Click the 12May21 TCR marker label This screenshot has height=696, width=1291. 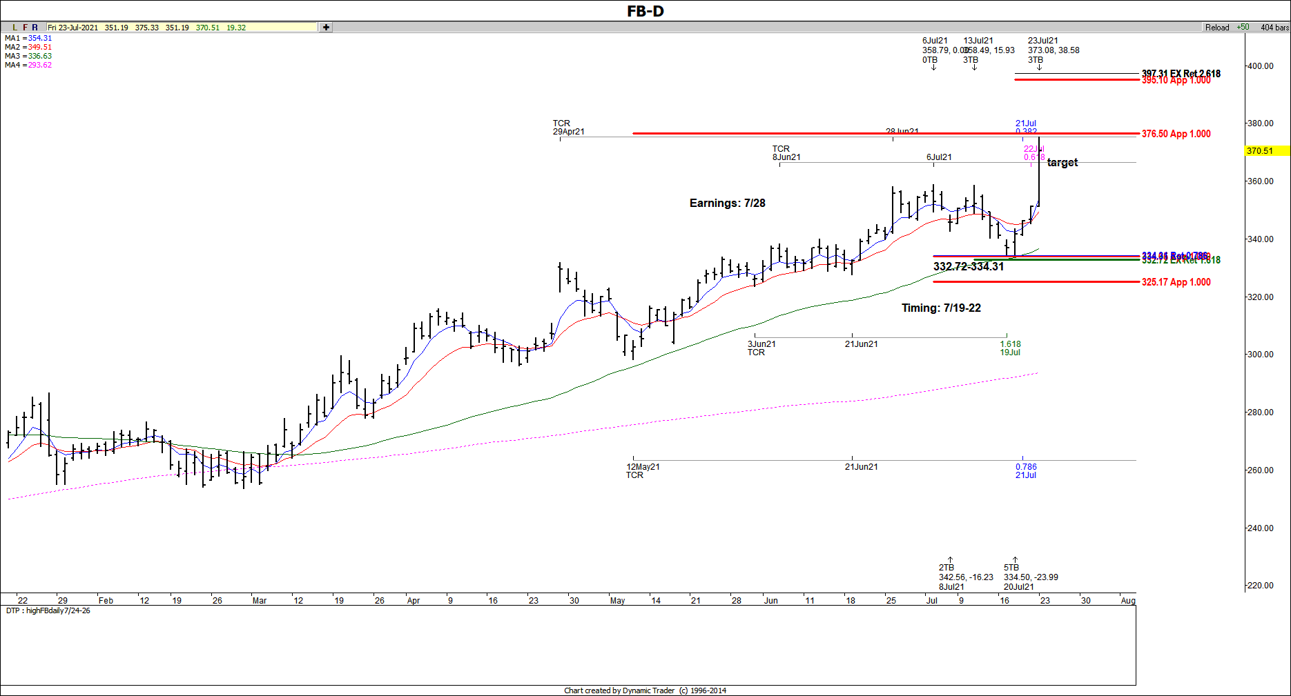[x=643, y=471]
